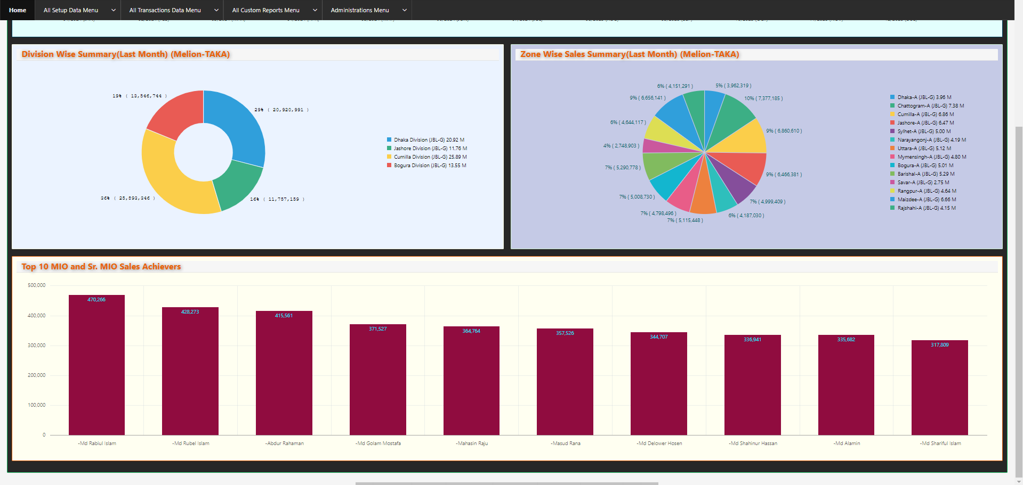1023x485 pixels.
Task: Click Division Wise Summary(Last Month) heading
Action: coord(126,54)
